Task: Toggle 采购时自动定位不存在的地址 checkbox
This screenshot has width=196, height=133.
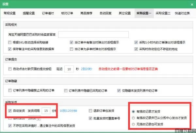Action: [x=136, y=49]
